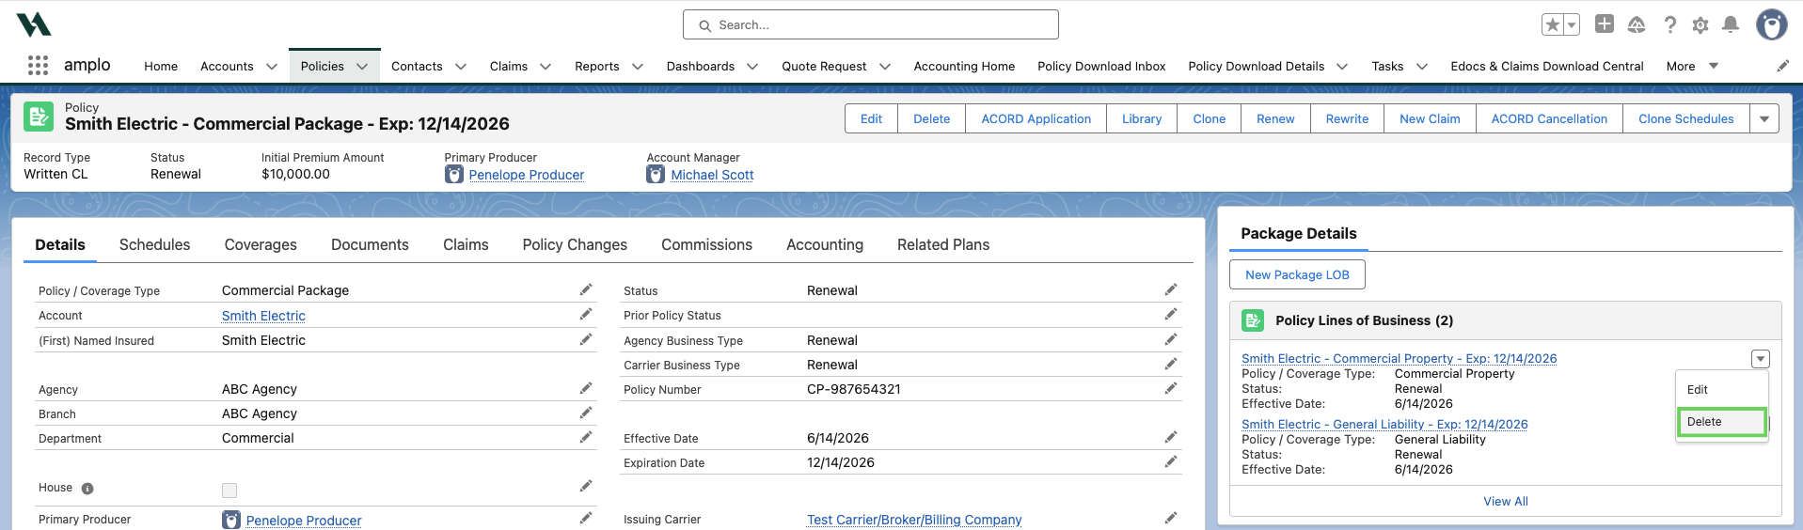Image resolution: width=1803 pixels, height=530 pixels.
Task: Open the Trailhead guidance icon
Action: tap(1637, 24)
